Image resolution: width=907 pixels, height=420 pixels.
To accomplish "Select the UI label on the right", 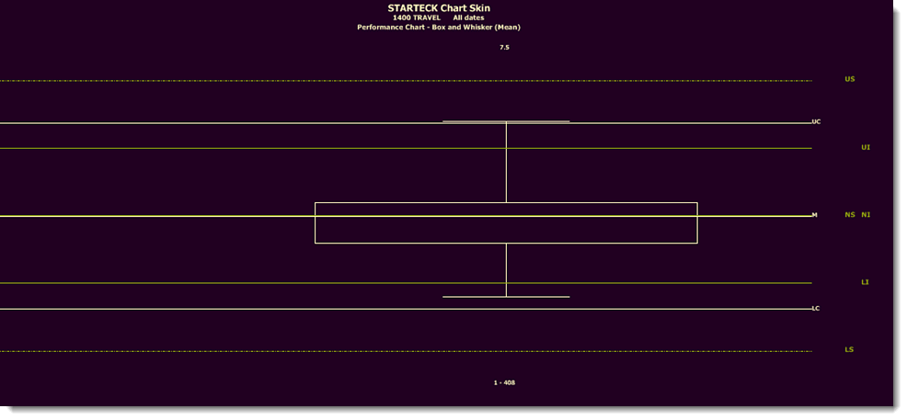I will point(865,147).
